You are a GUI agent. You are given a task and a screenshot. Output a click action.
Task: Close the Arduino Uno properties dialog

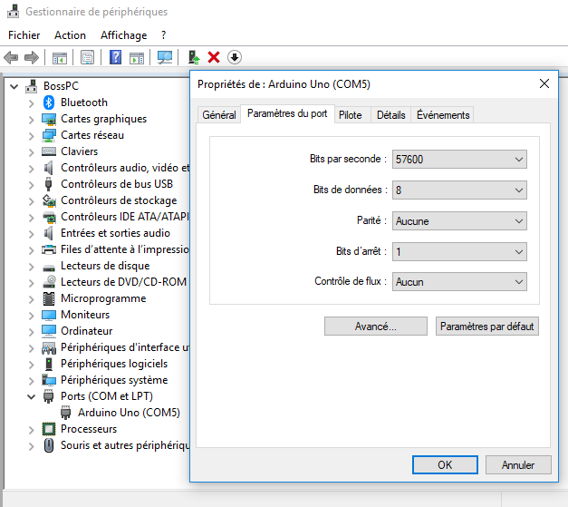[x=544, y=83]
